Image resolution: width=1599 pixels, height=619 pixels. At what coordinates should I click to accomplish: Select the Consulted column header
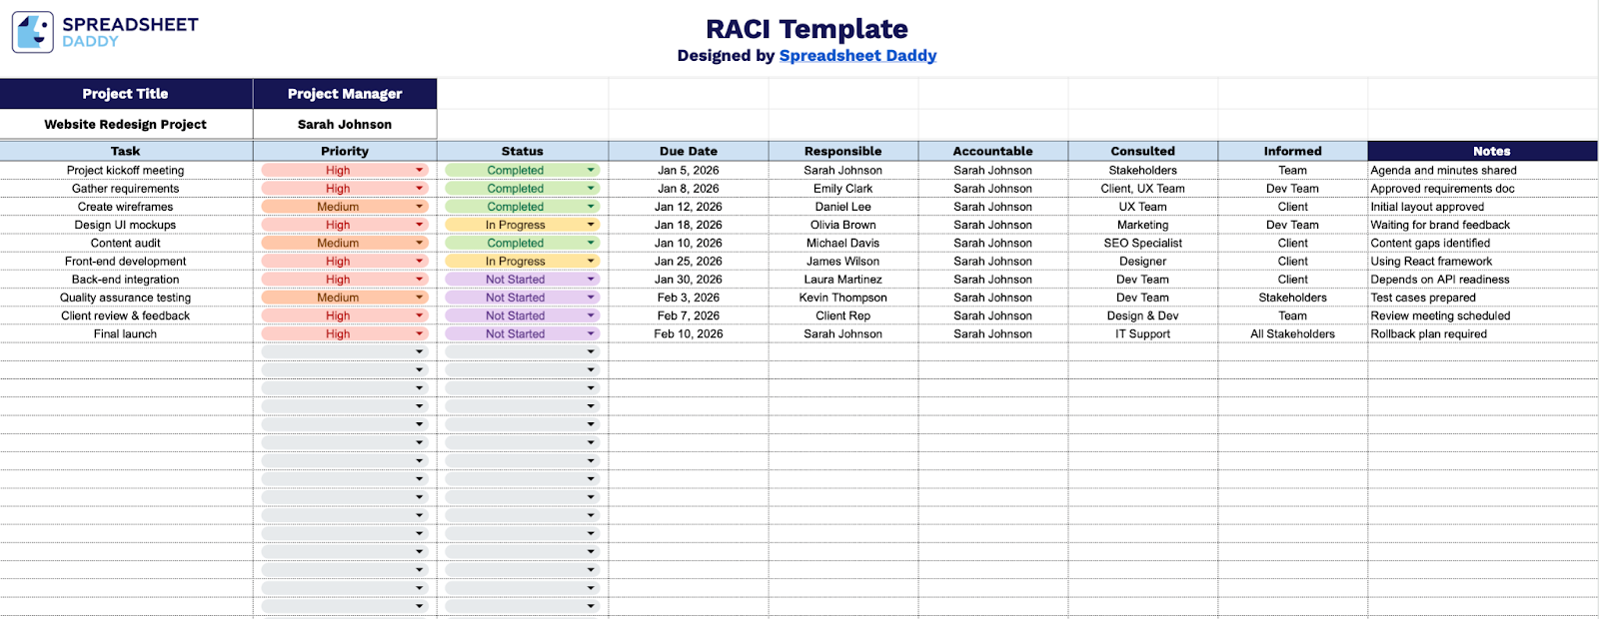click(1143, 152)
